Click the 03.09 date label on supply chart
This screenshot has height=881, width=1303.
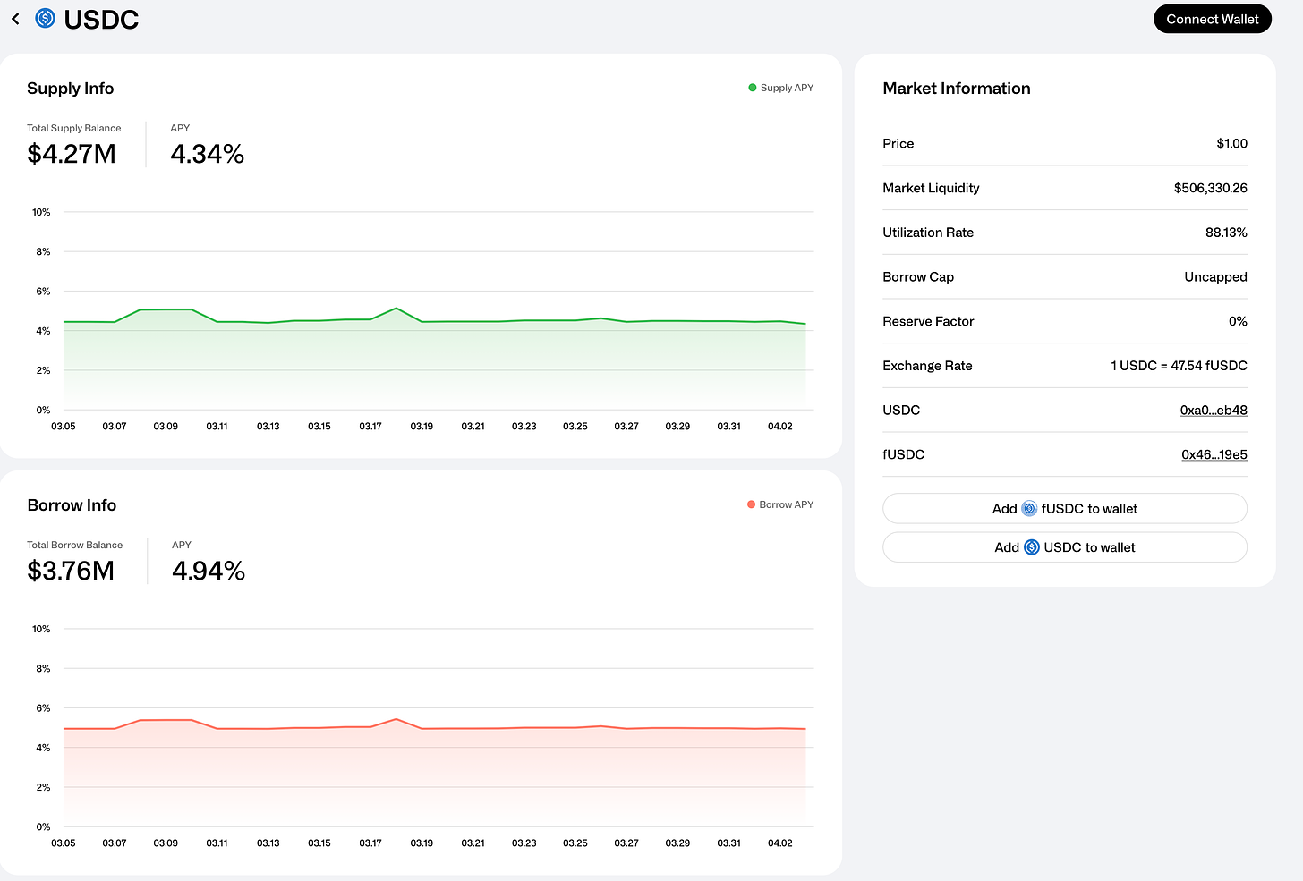tap(166, 427)
